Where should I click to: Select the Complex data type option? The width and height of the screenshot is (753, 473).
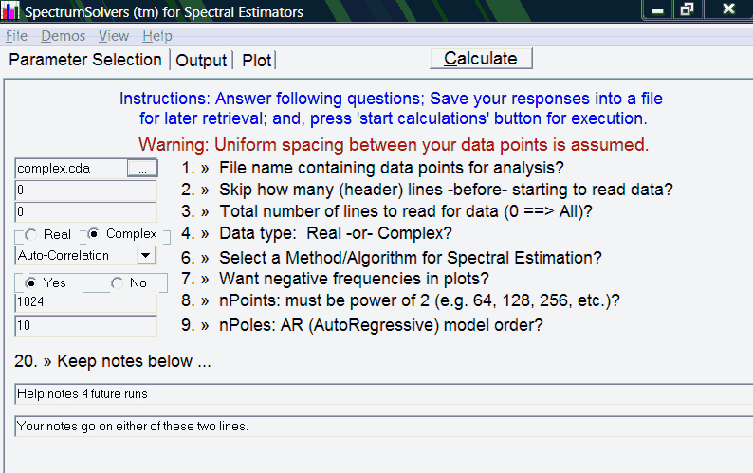pos(94,234)
